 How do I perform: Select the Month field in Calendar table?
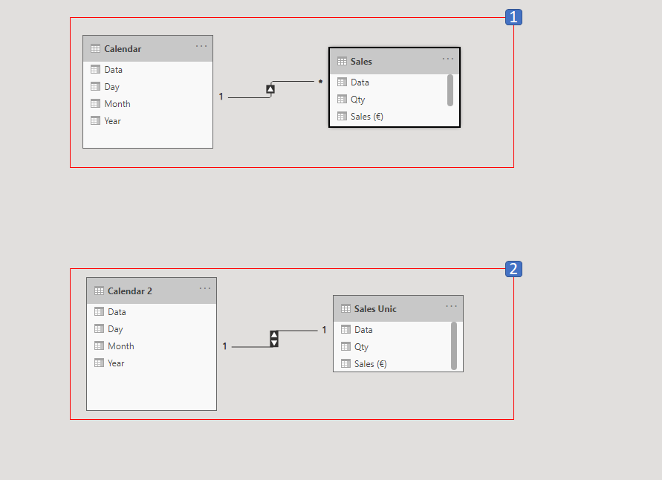tap(148, 104)
